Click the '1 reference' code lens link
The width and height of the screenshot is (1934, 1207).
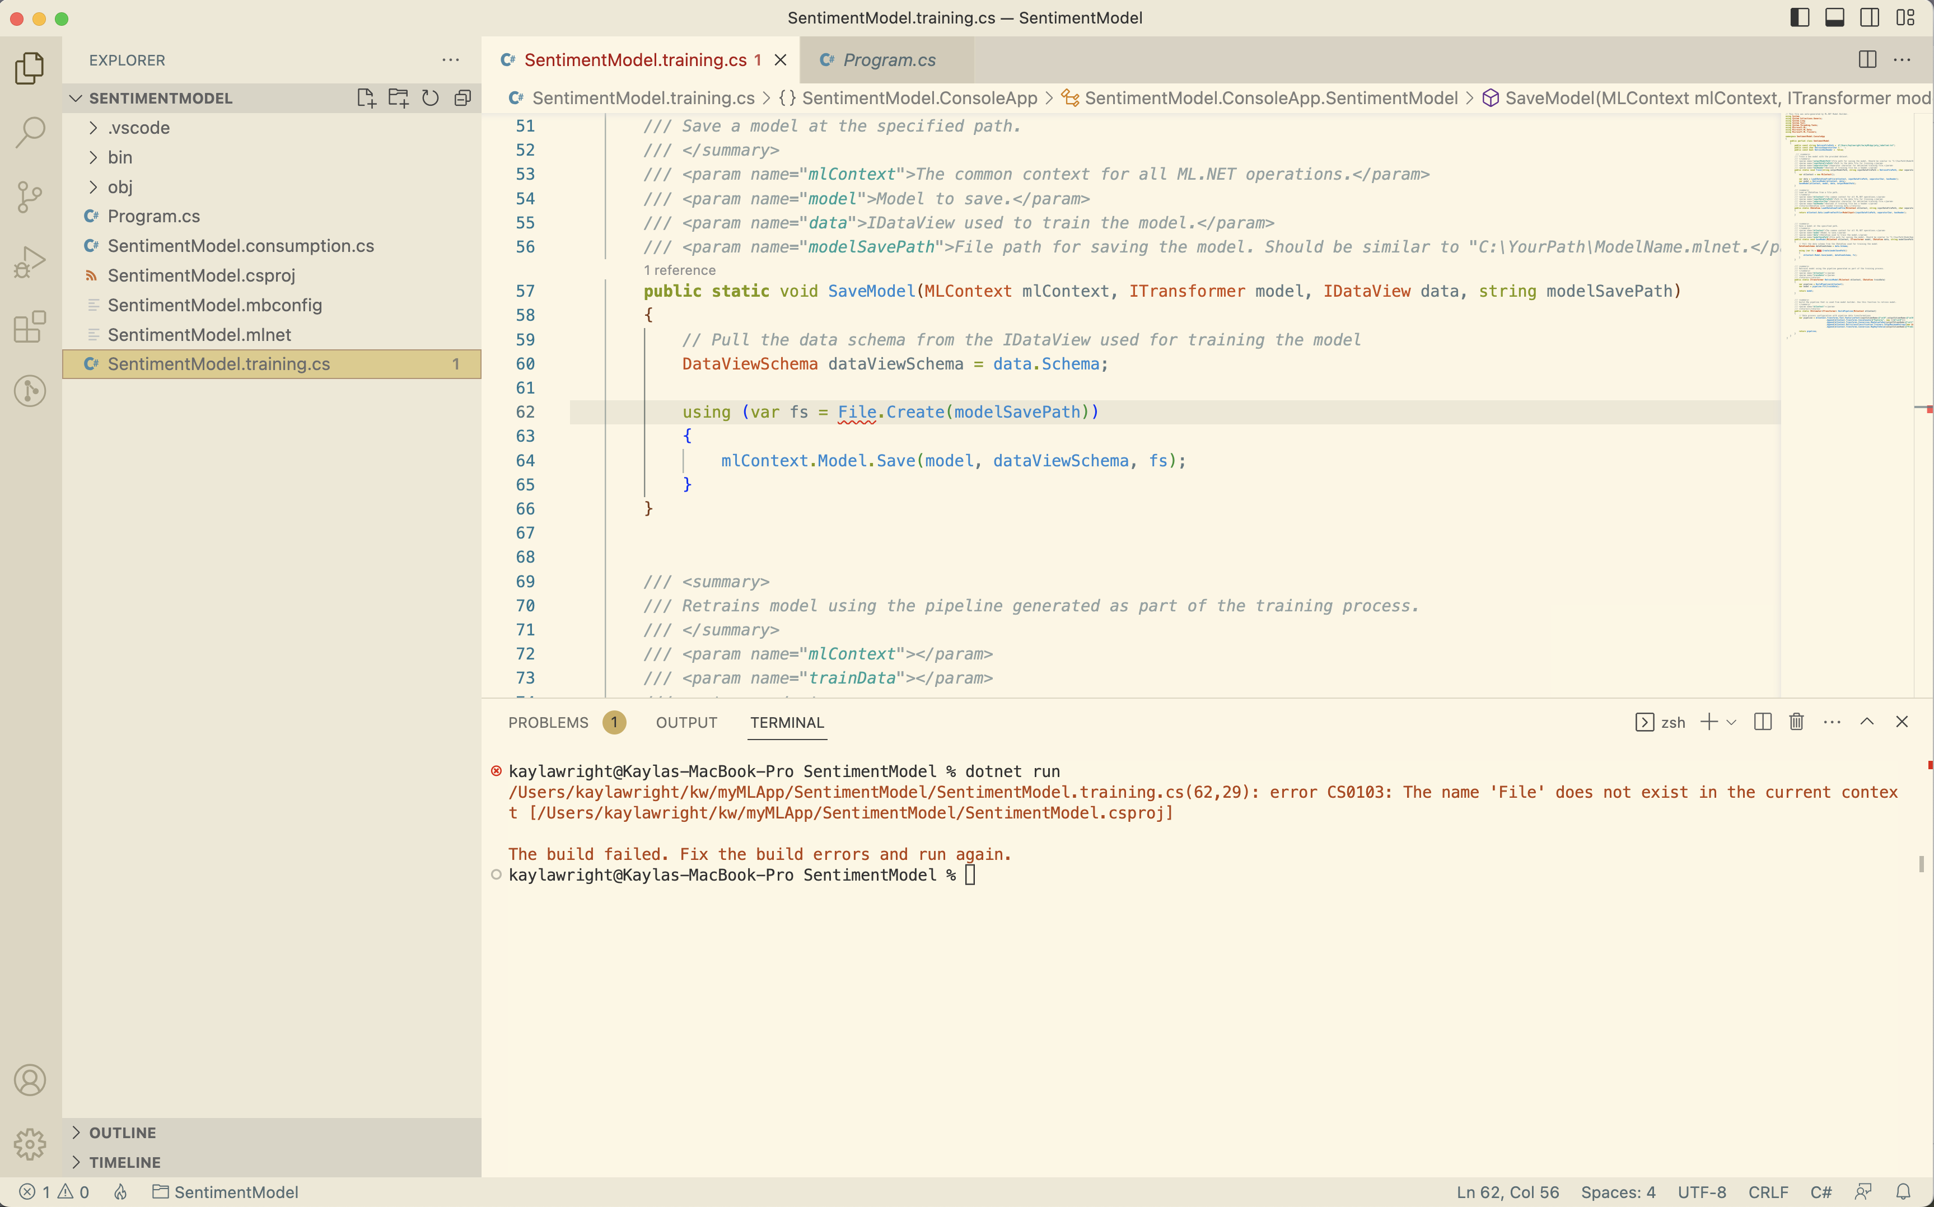point(679,270)
